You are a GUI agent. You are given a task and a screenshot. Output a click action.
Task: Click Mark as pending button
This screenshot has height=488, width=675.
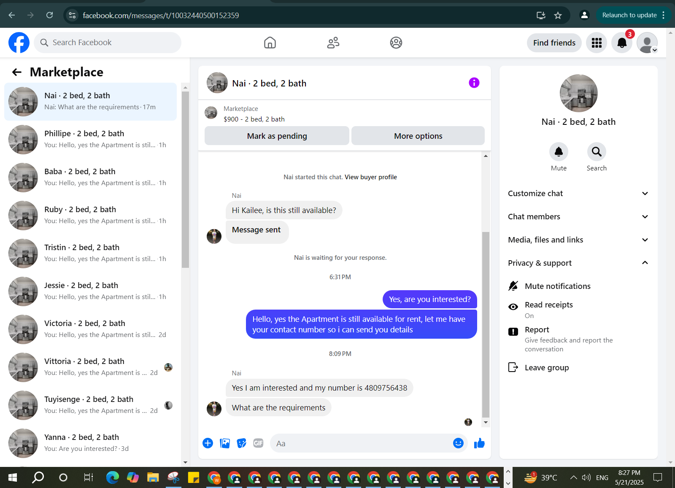coord(277,136)
